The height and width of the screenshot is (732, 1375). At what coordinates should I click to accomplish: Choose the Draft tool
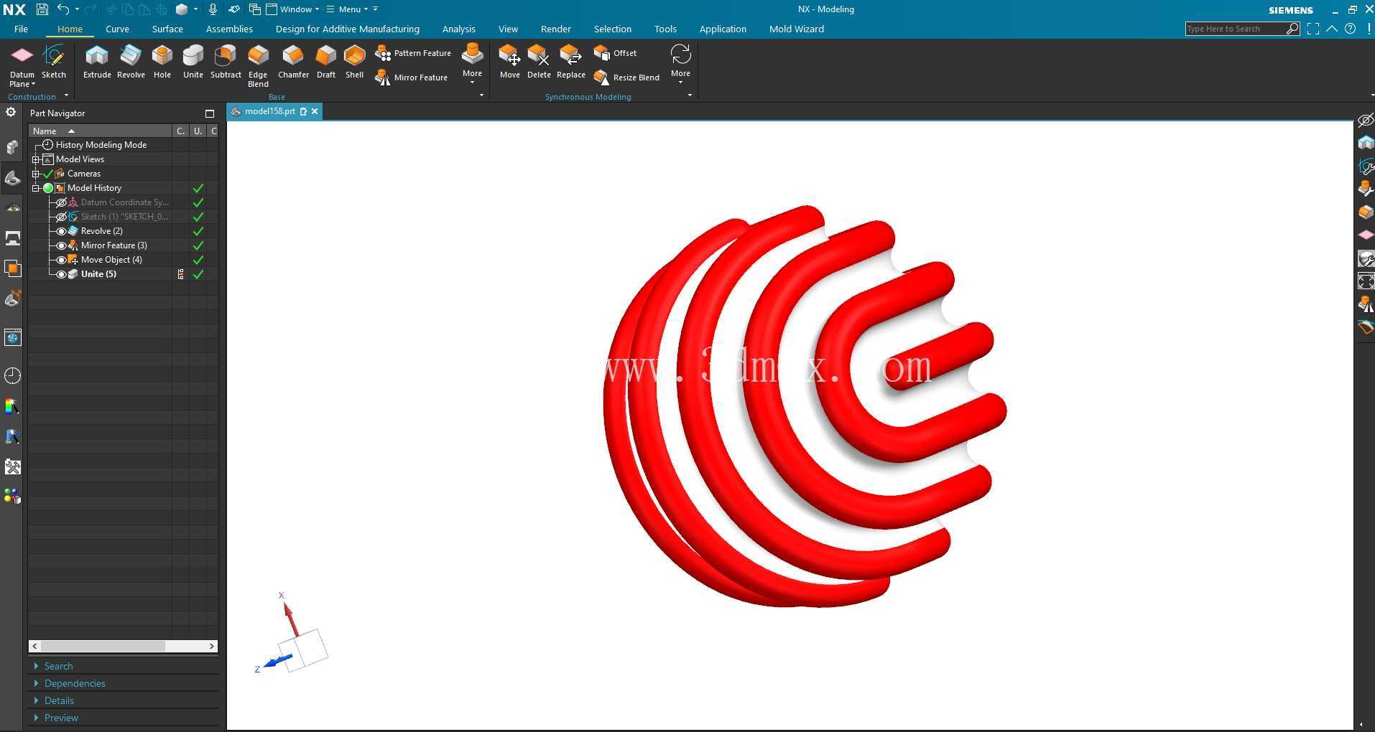(x=326, y=62)
